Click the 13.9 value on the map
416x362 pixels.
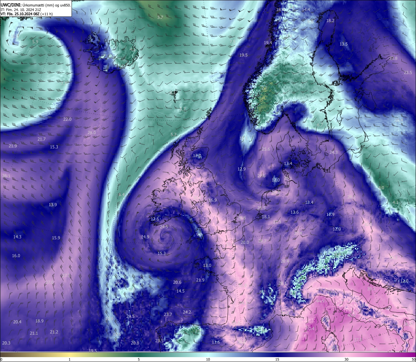tap(53, 205)
